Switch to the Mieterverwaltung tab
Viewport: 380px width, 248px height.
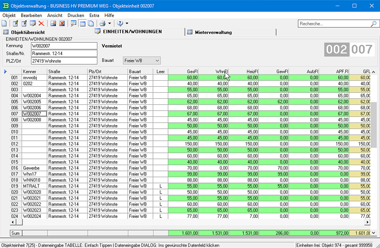tap(213, 32)
